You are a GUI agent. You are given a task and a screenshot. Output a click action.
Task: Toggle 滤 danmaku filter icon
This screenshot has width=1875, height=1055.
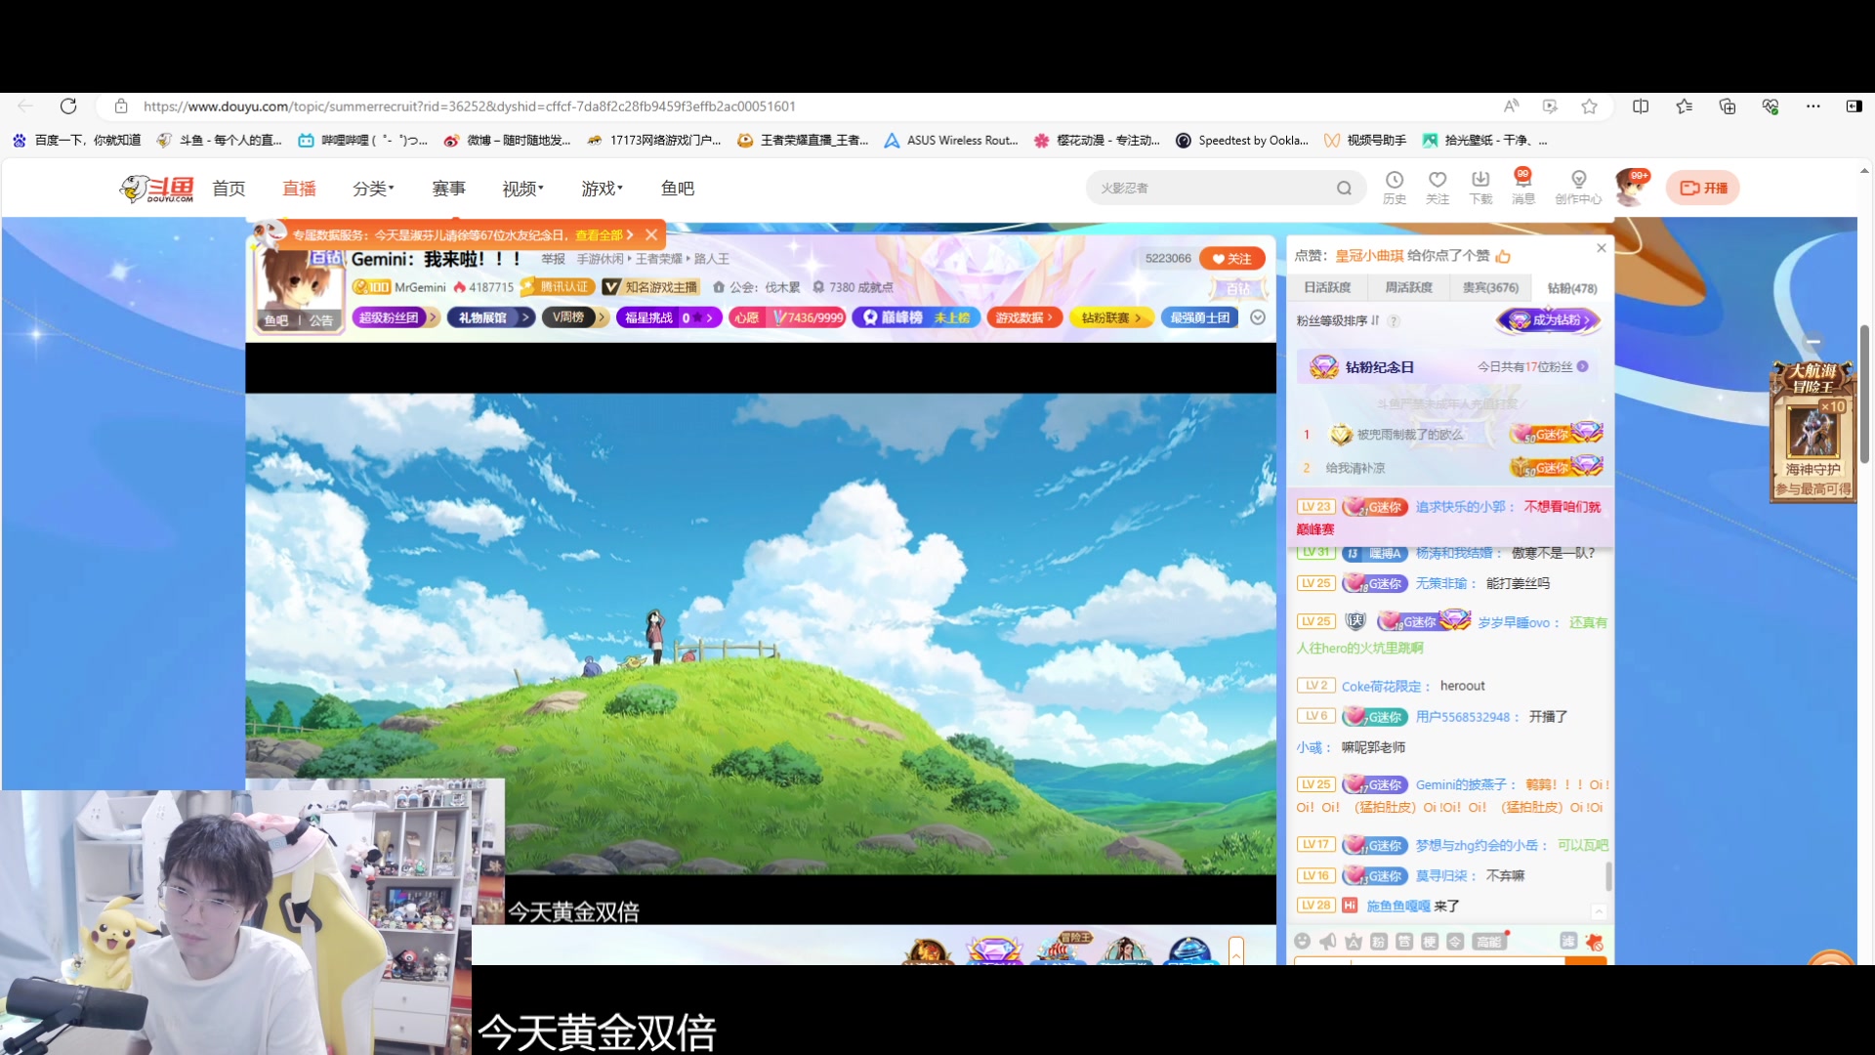click(1568, 940)
